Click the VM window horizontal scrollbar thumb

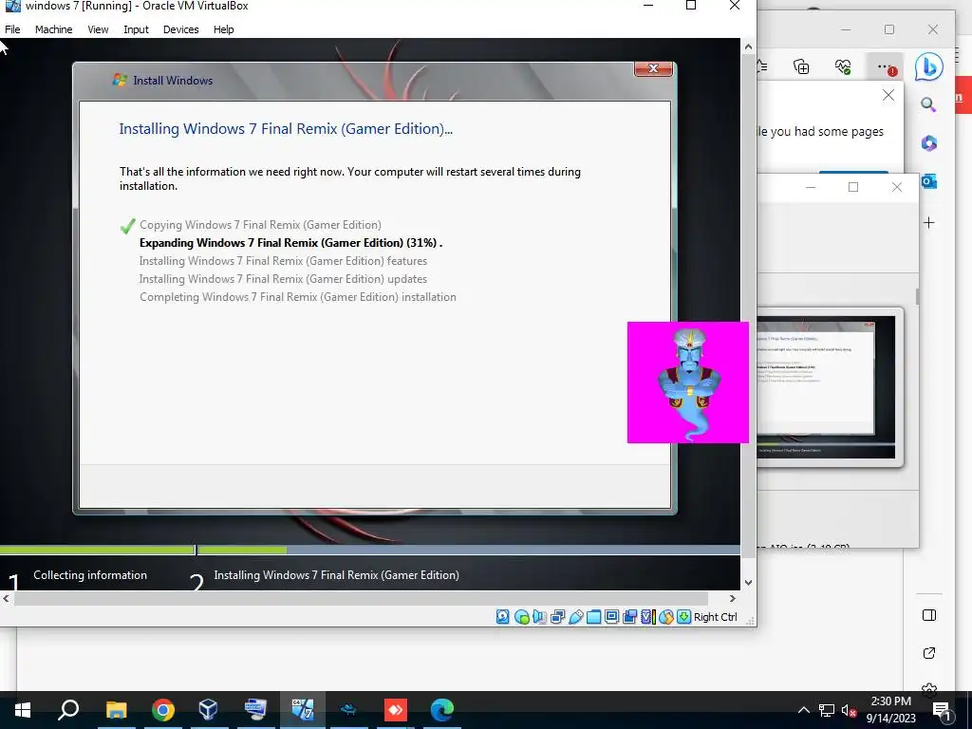coord(361,598)
